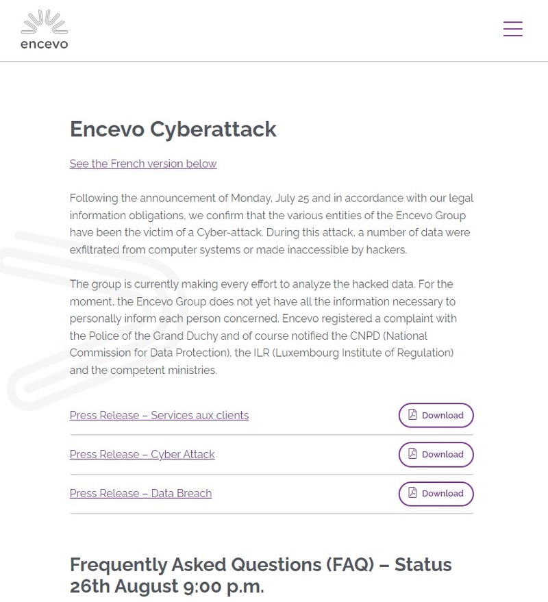
Task: Follow the 'See the French version below' link
Action: pyautogui.click(x=143, y=164)
